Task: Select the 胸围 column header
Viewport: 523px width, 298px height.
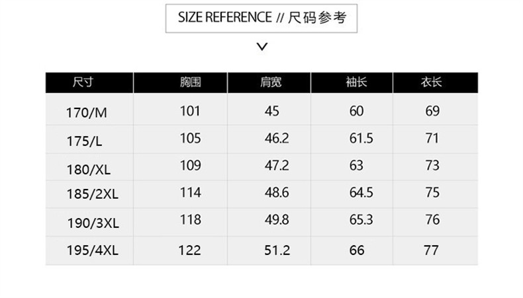Action: tap(190, 83)
